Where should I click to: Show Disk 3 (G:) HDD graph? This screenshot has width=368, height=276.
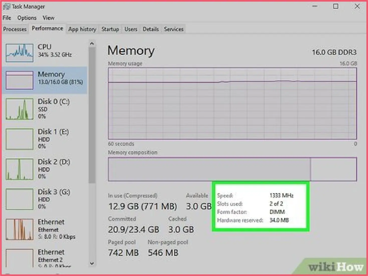[20, 199]
